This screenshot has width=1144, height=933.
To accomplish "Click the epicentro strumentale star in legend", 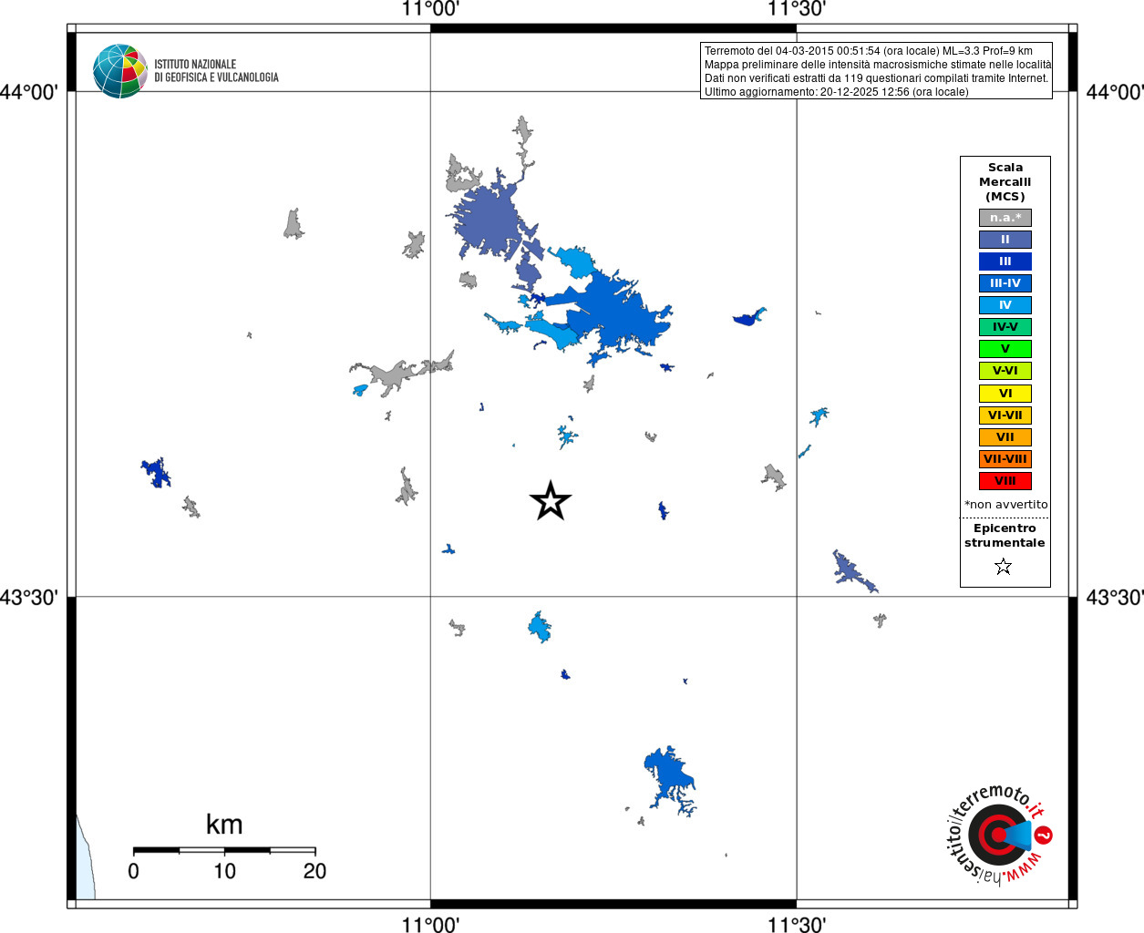I will pyautogui.click(x=1004, y=567).
